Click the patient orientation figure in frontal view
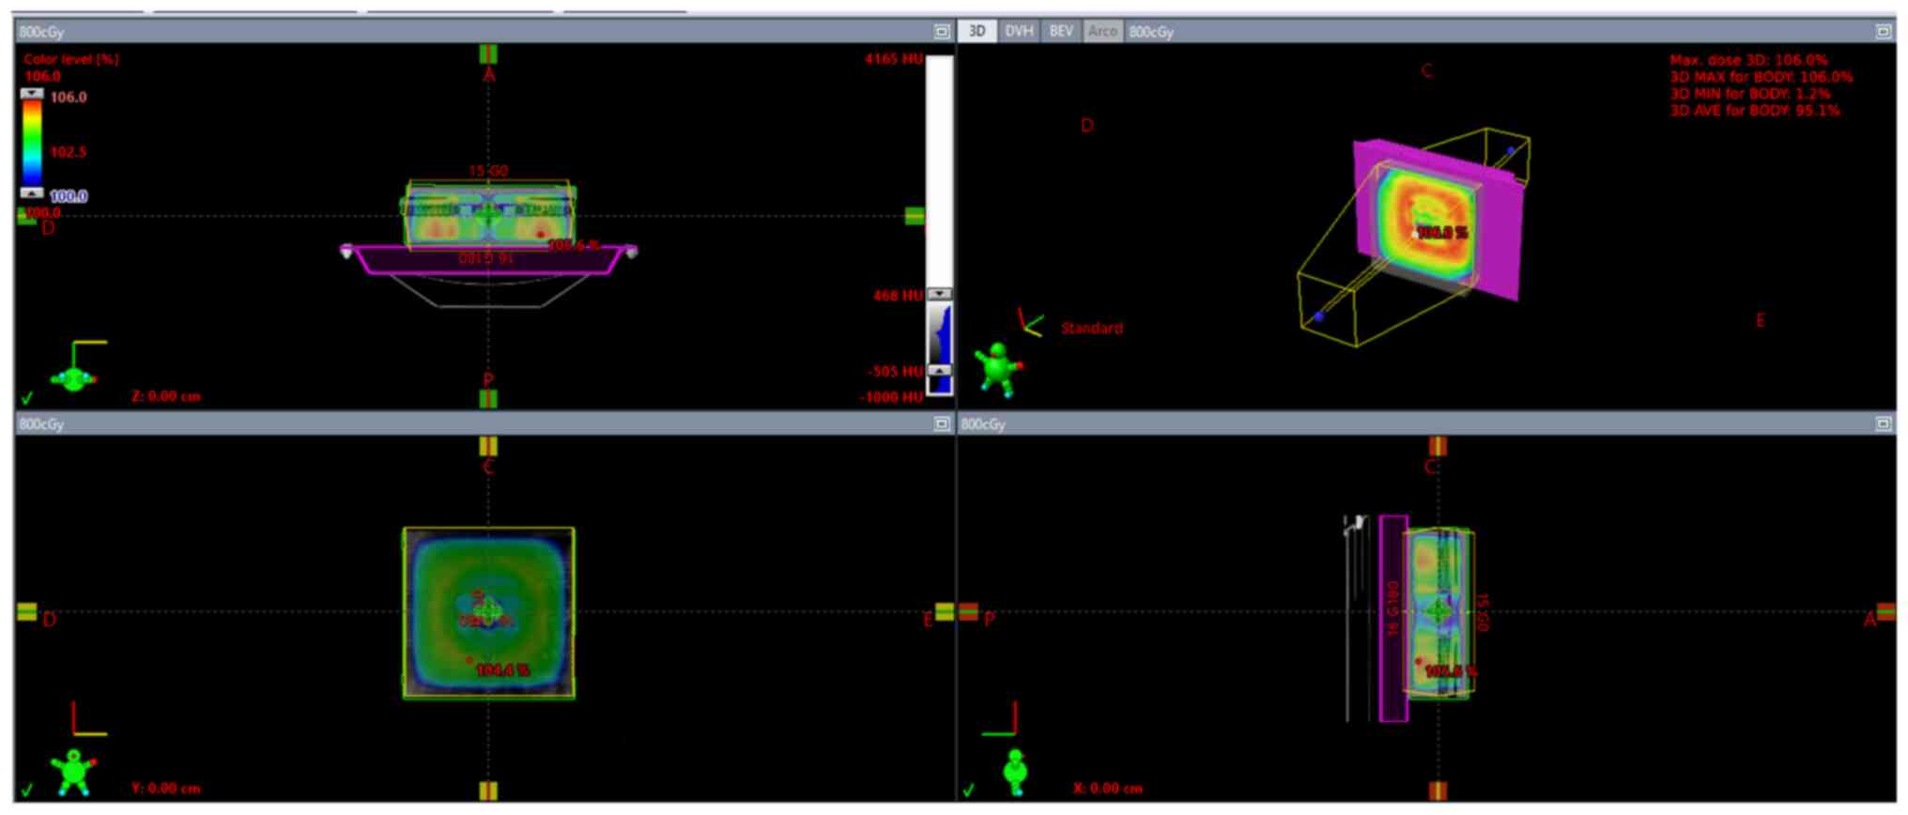This screenshot has width=1908, height=815. tap(73, 772)
